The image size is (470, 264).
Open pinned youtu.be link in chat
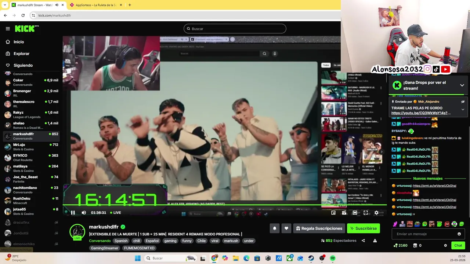coord(421,113)
